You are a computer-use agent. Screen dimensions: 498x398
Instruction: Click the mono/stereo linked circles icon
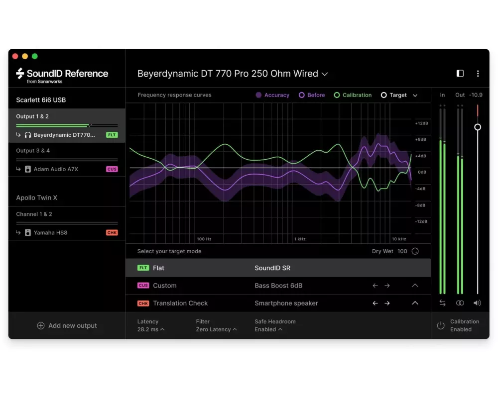tap(460, 302)
